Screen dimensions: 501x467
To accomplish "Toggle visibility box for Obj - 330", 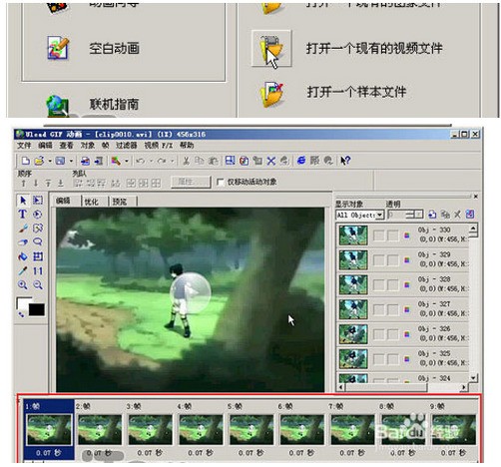I will (x=378, y=235).
